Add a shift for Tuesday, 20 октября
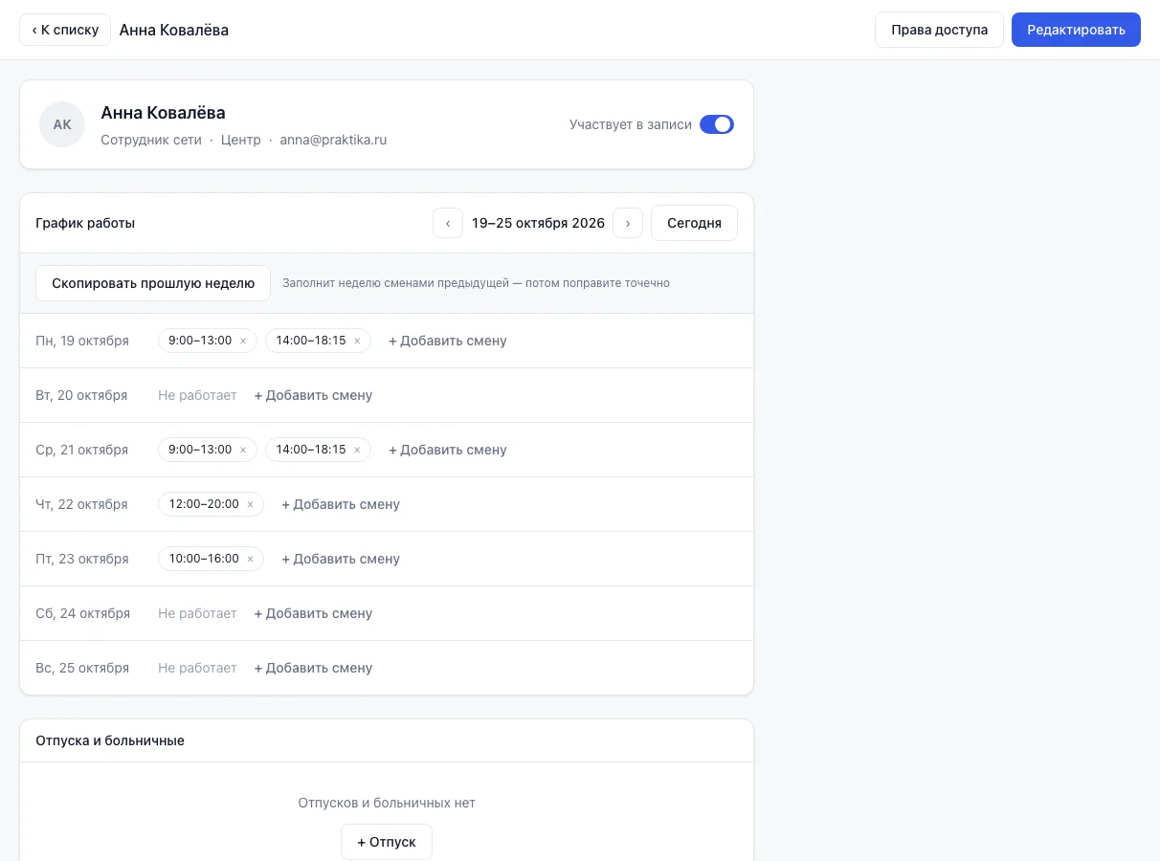The width and height of the screenshot is (1160, 861). pos(313,395)
